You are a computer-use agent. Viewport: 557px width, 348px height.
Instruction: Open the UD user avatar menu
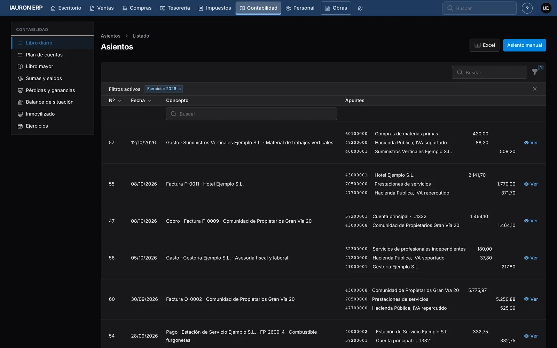point(546,8)
